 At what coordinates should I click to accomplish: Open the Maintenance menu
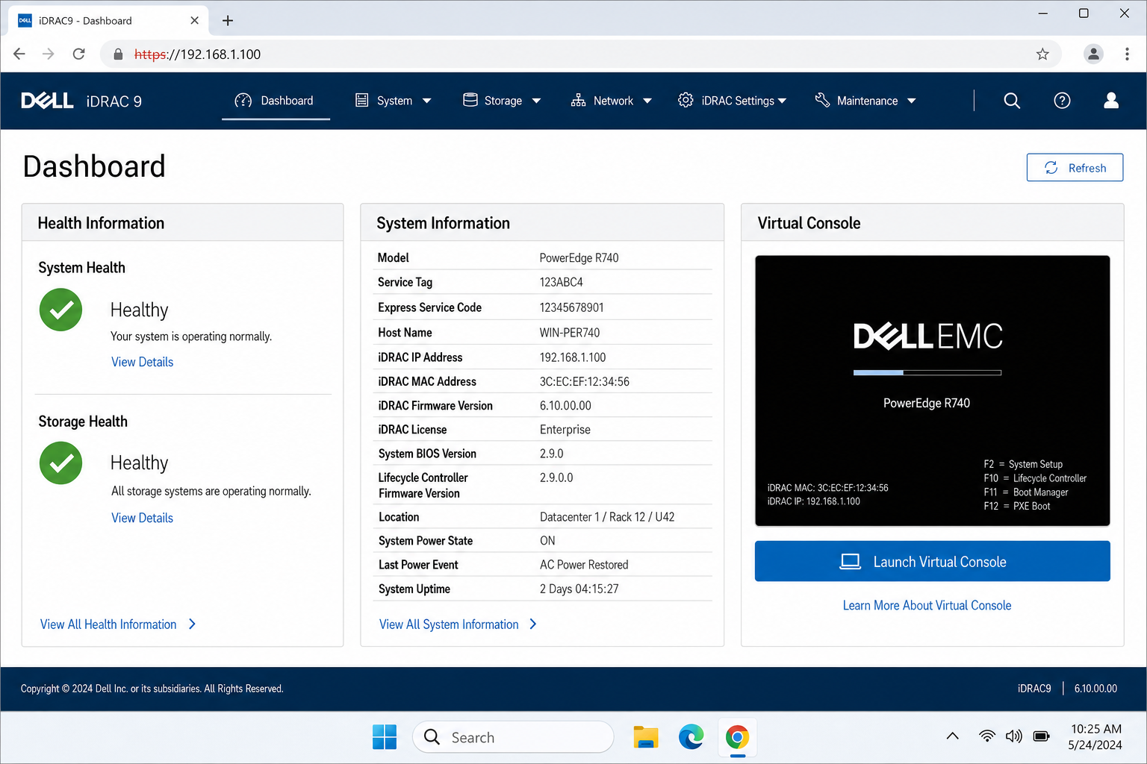pyautogui.click(x=866, y=101)
